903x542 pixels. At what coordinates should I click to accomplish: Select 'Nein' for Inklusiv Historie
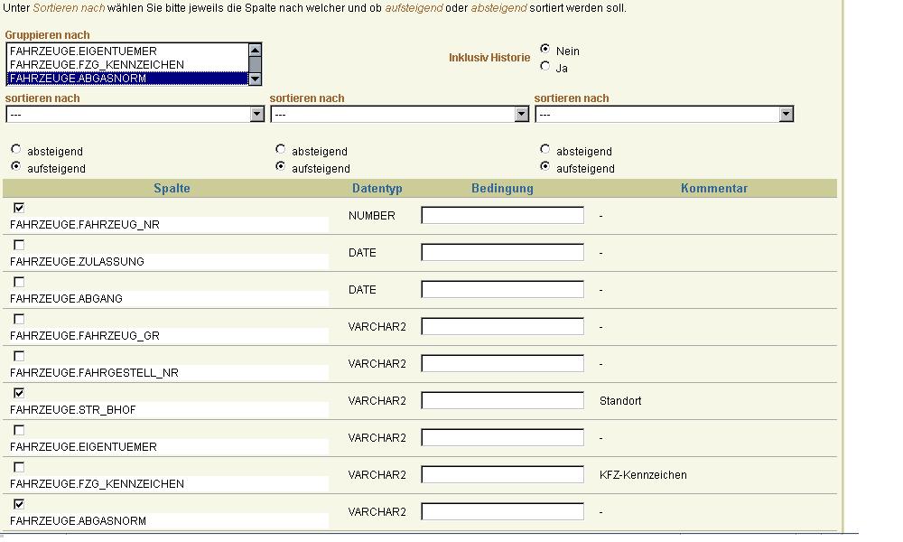click(545, 49)
